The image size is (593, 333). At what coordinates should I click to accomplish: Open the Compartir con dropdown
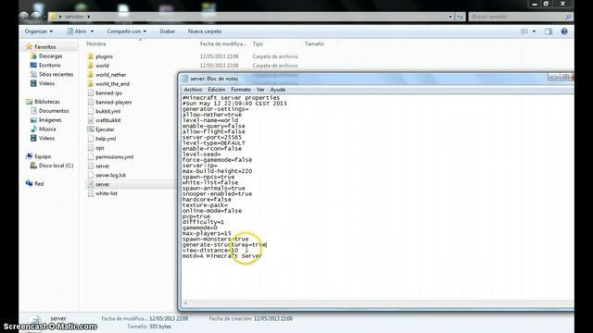126,31
